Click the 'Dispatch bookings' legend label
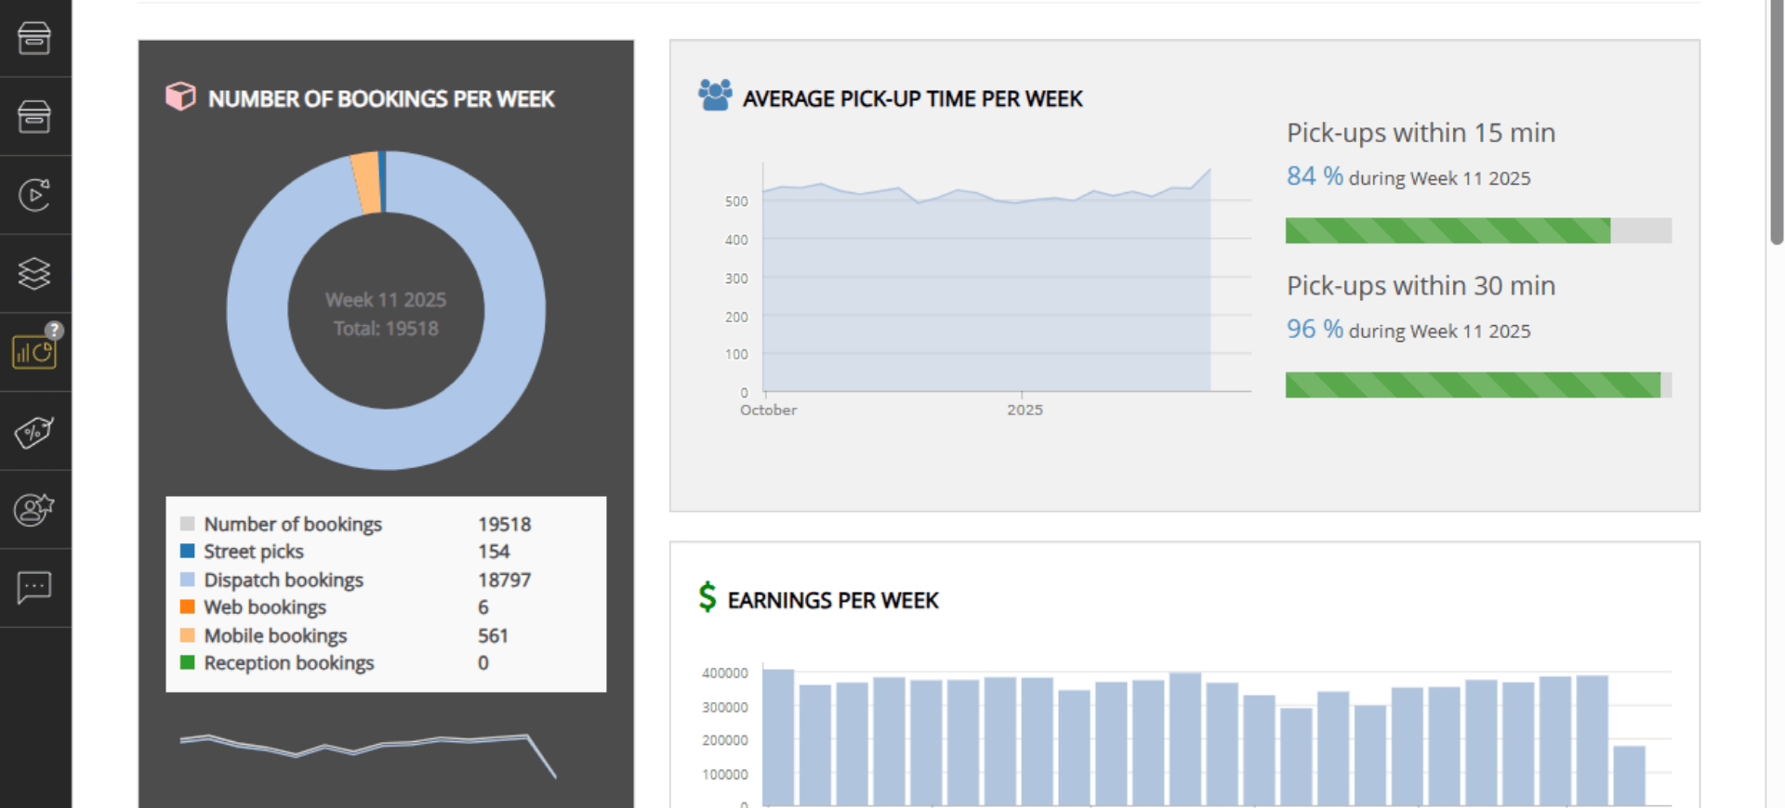The height and width of the screenshot is (808, 1785). 284,580
